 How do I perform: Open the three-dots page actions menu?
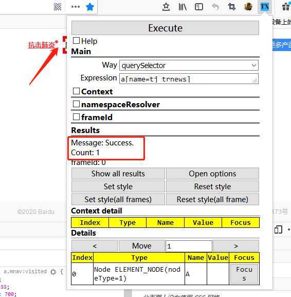click(76, 7)
